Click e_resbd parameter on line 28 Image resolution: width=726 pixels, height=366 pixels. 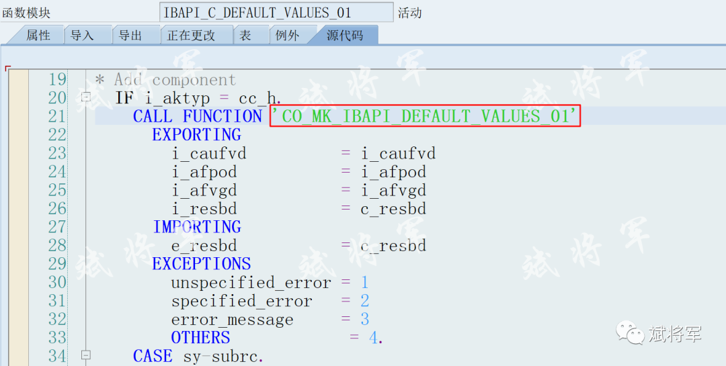[x=204, y=245]
